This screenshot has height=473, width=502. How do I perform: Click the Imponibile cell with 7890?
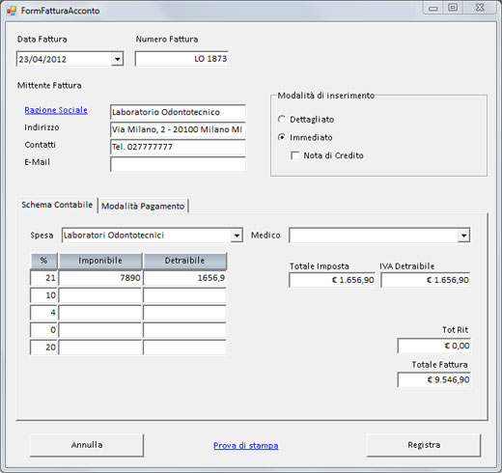coord(100,278)
